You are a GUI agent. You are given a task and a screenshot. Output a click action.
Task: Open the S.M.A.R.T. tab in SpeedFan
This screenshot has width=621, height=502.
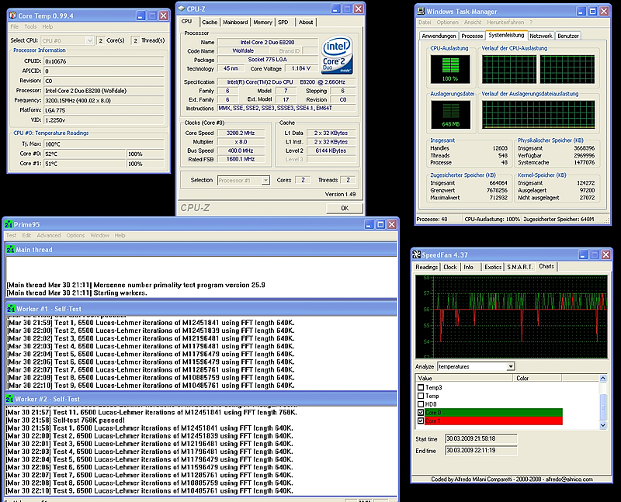pyautogui.click(x=520, y=267)
